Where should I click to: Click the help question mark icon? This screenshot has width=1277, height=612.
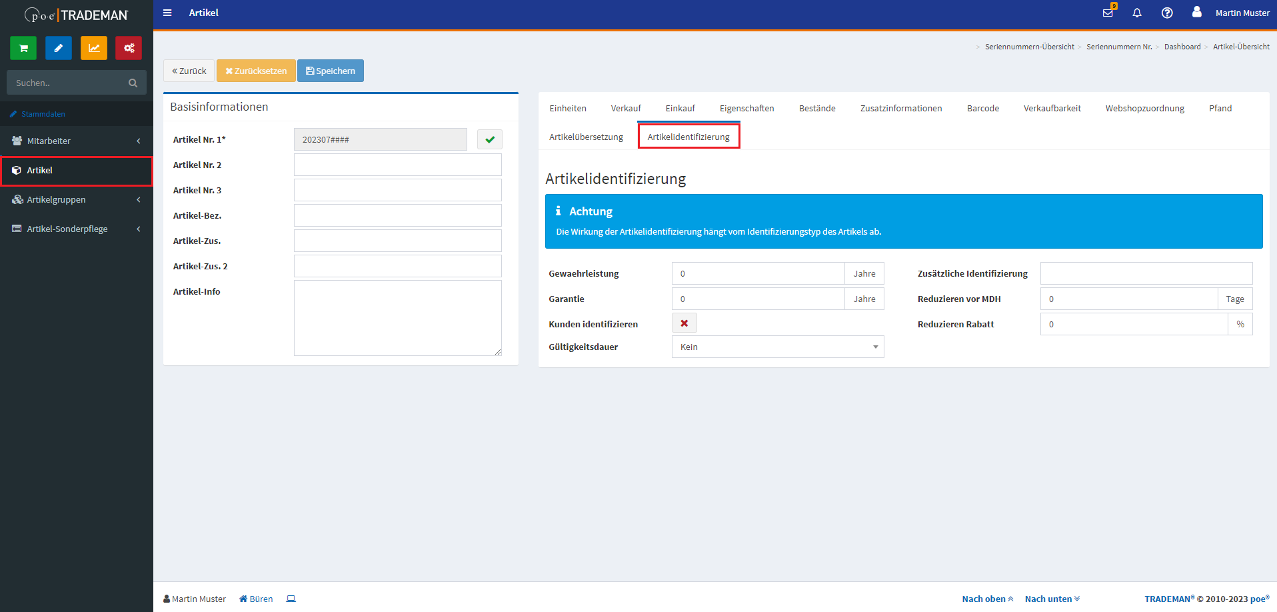[x=1167, y=13]
